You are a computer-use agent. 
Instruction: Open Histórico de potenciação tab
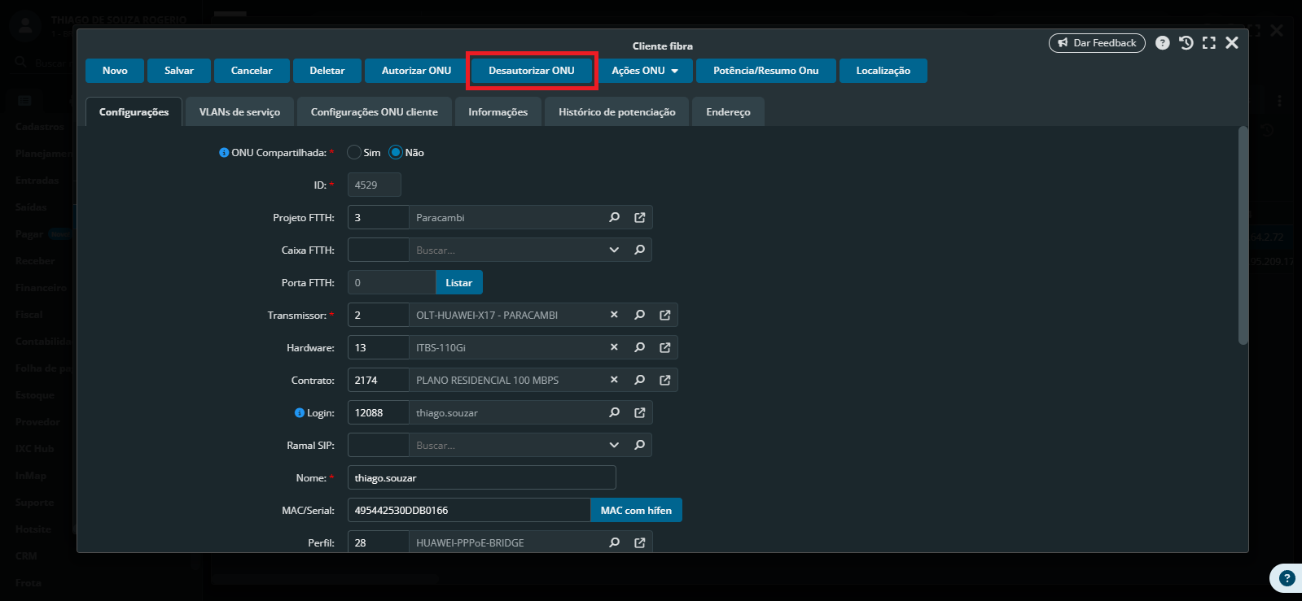click(x=616, y=112)
